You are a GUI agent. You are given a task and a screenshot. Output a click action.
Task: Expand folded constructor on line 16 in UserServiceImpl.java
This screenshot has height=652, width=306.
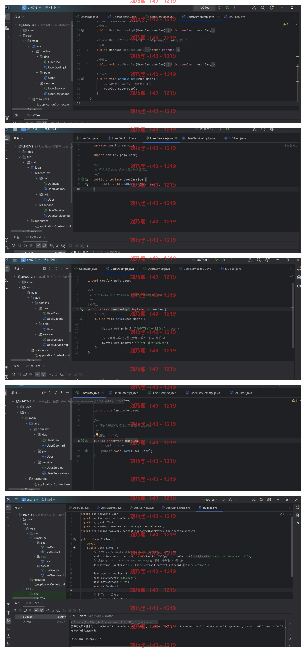pyautogui.click(x=88, y=30)
